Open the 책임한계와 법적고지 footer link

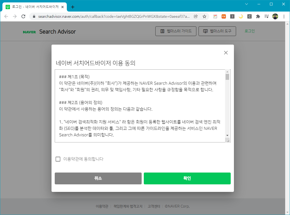coord(128,206)
